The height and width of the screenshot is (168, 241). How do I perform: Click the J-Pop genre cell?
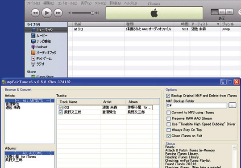pos(226,29)
